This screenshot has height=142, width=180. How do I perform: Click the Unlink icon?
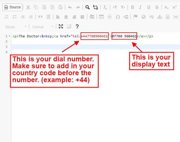point(151,17)
